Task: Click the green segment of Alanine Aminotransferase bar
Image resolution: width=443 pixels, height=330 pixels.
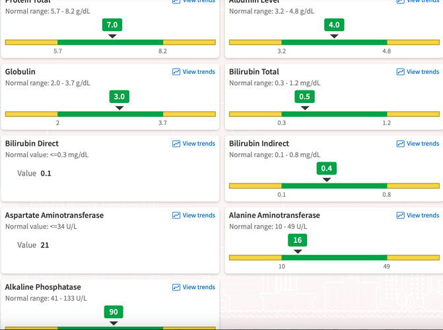Action: click(x=334, y=257)
